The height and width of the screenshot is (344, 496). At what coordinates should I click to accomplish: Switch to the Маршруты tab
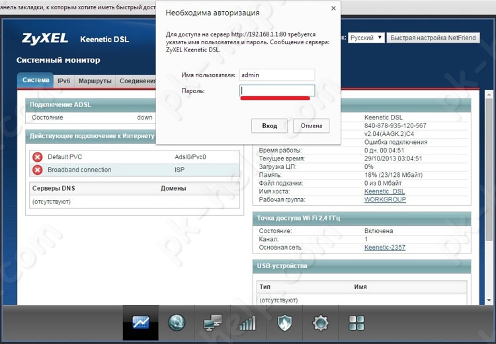pyautogui.click(x=95, y=81)
